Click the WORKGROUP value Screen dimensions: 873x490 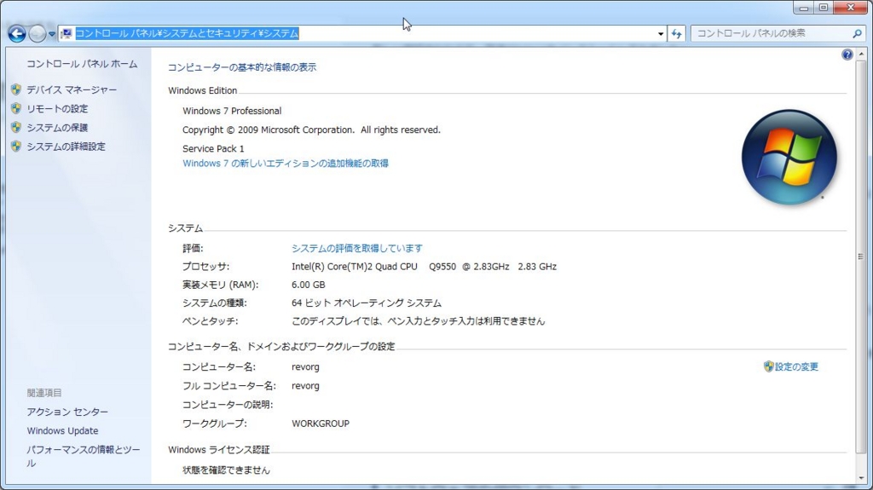tap(321, 424)
